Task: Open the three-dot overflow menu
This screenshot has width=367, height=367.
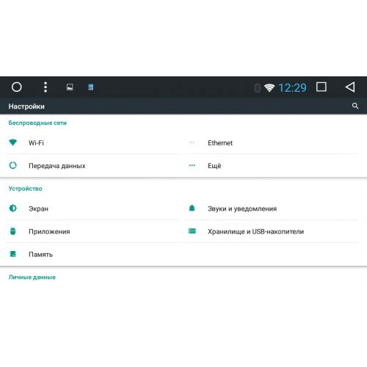Action: tap(46, 87)
